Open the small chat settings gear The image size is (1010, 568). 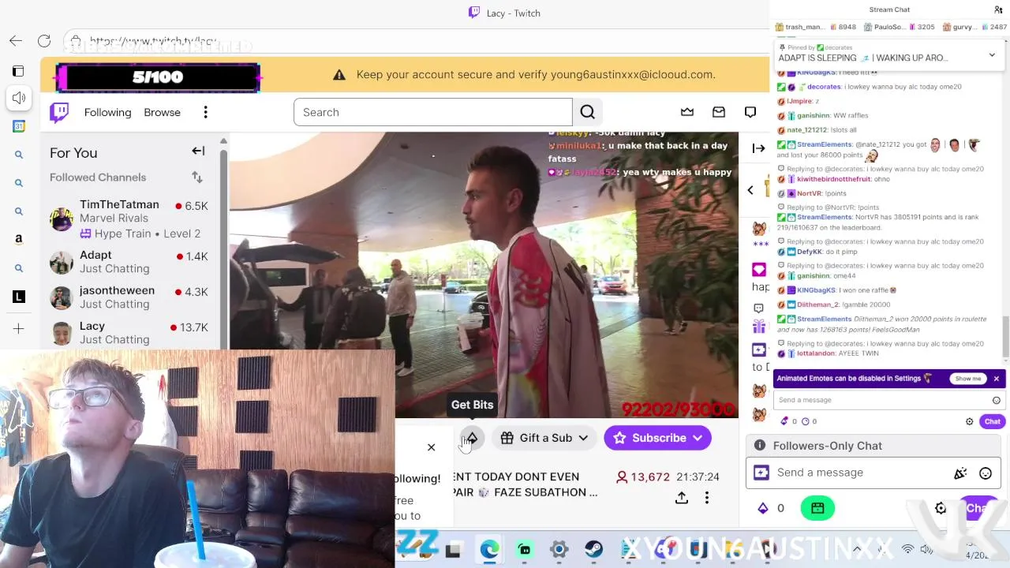[970, 422]
